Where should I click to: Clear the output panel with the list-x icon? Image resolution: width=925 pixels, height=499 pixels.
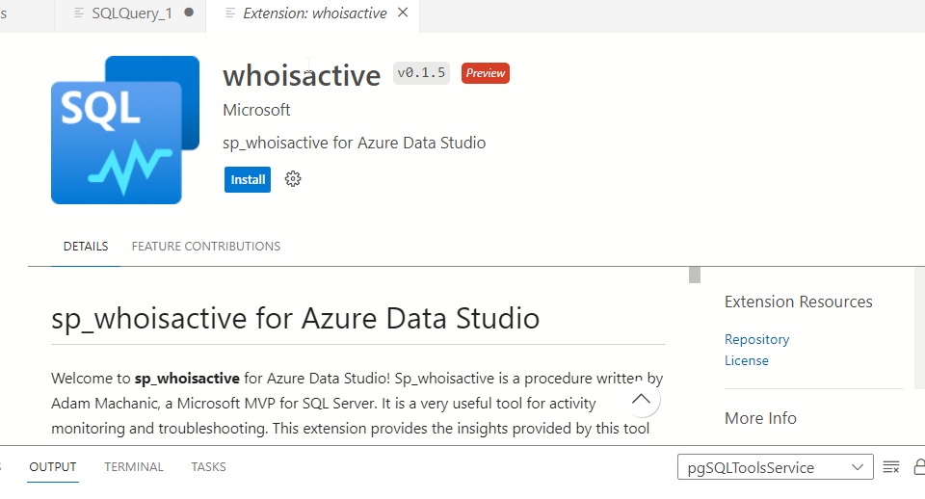891,467
